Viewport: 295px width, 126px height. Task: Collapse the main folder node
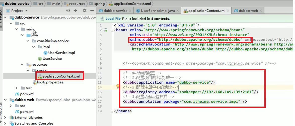tap(17, 29)
